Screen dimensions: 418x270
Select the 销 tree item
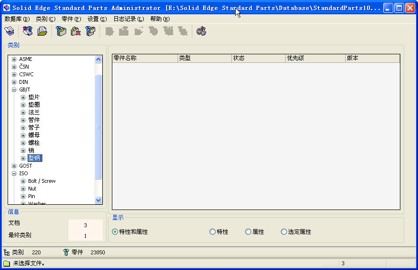tap(31, 150)
